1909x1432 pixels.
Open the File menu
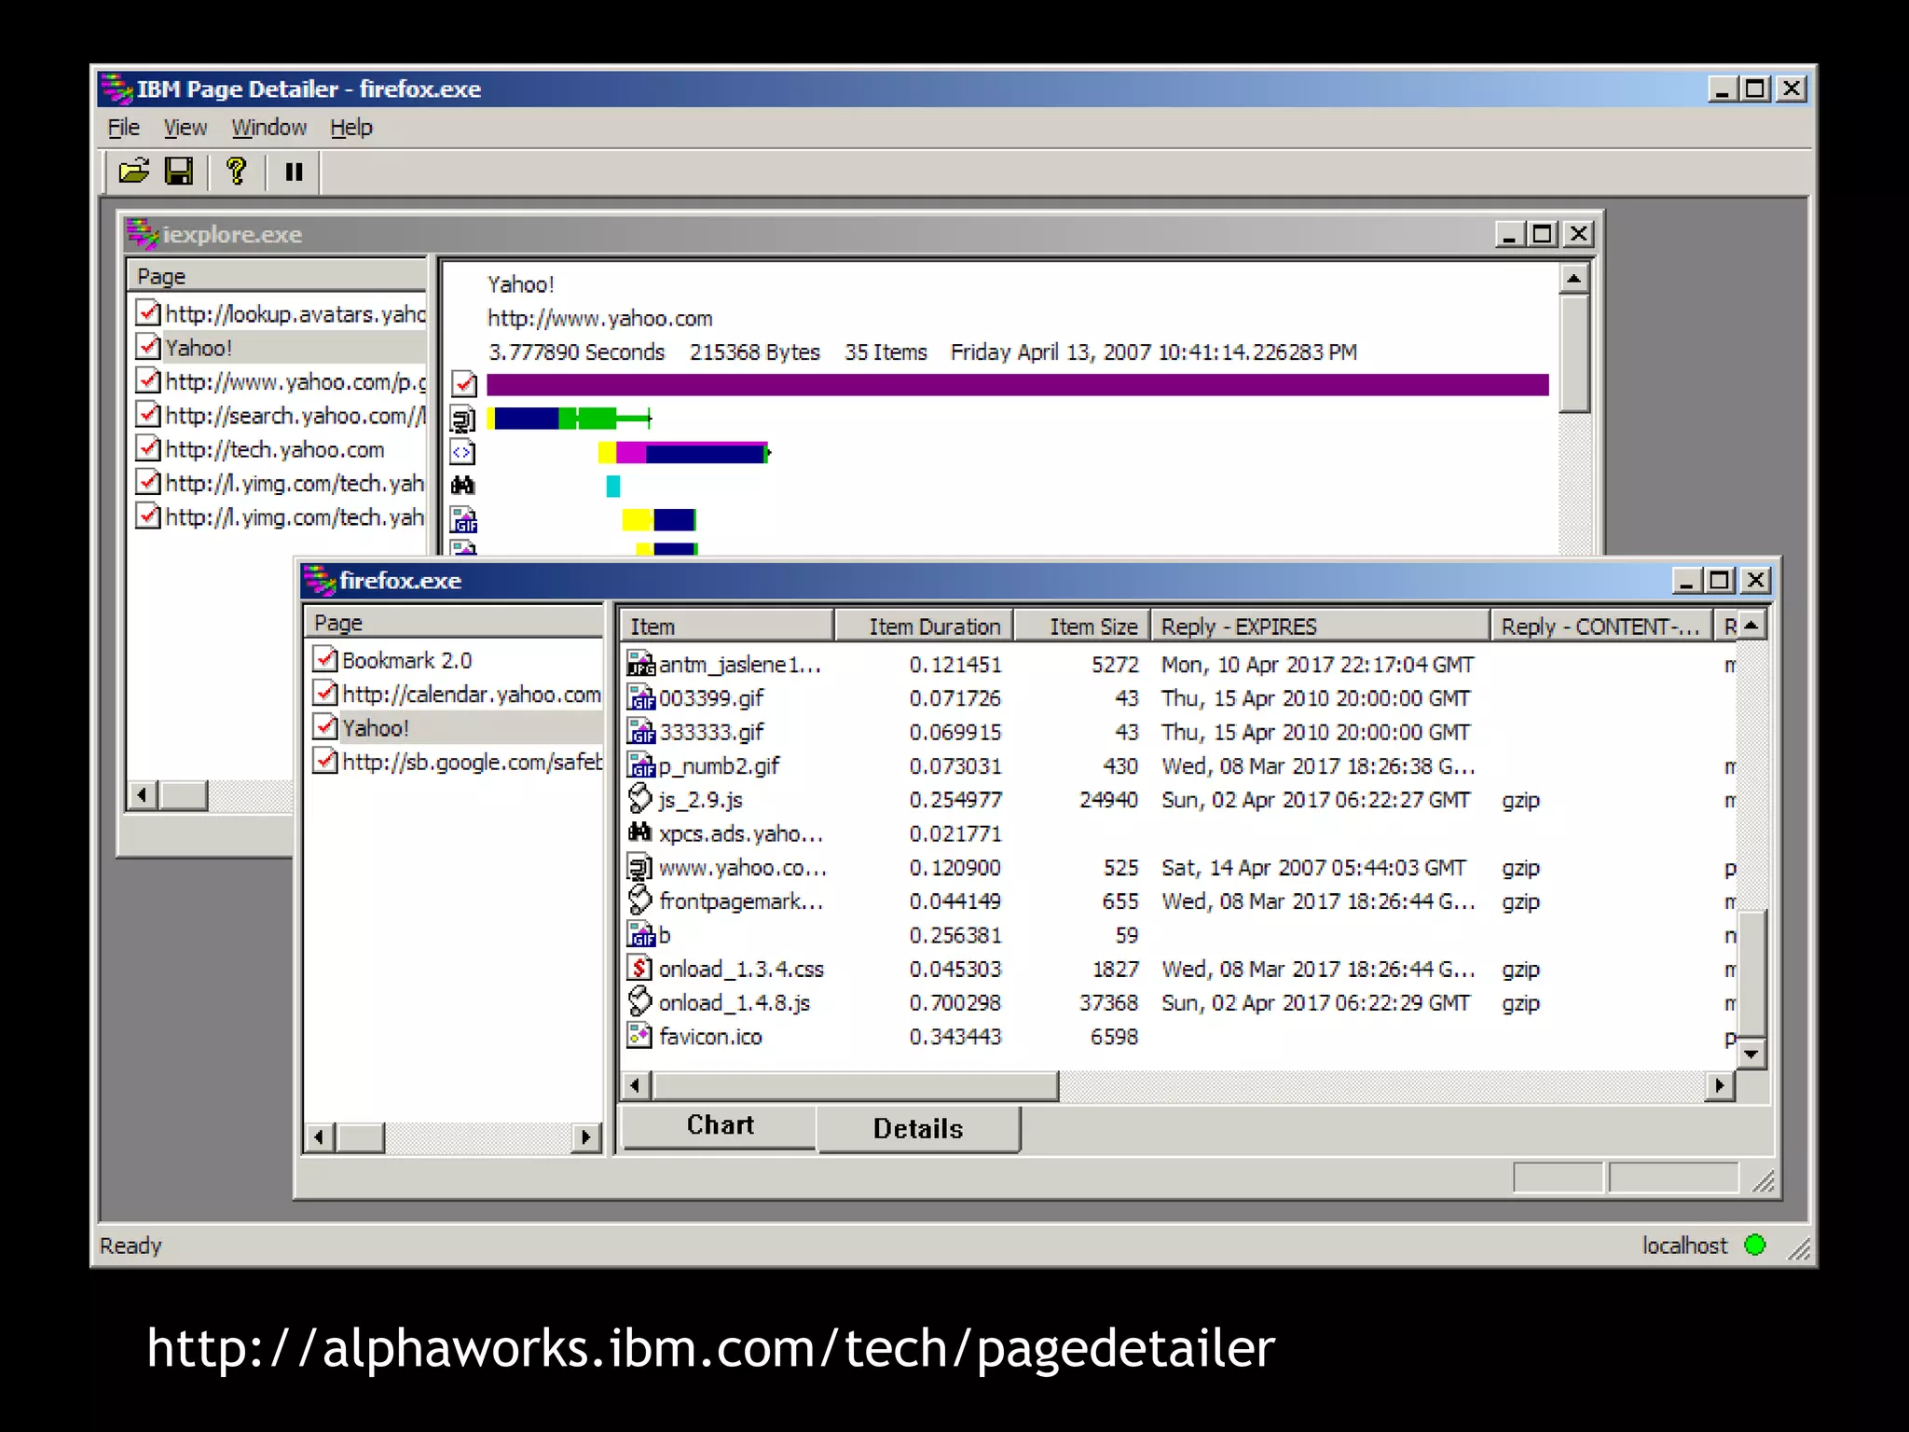[x=124, y=128]
